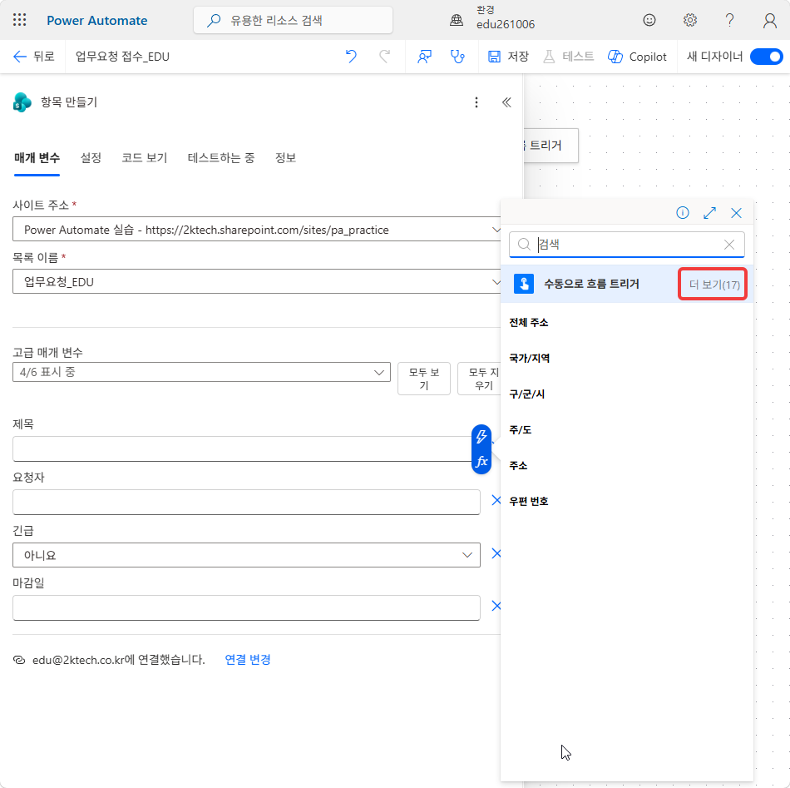
Task: Click the 테스트 flask button
Action: [568, 57]
